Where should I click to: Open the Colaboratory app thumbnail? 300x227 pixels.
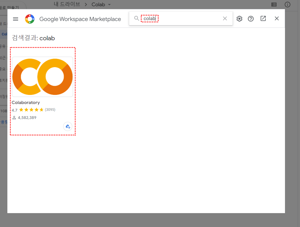click(42, 77)
